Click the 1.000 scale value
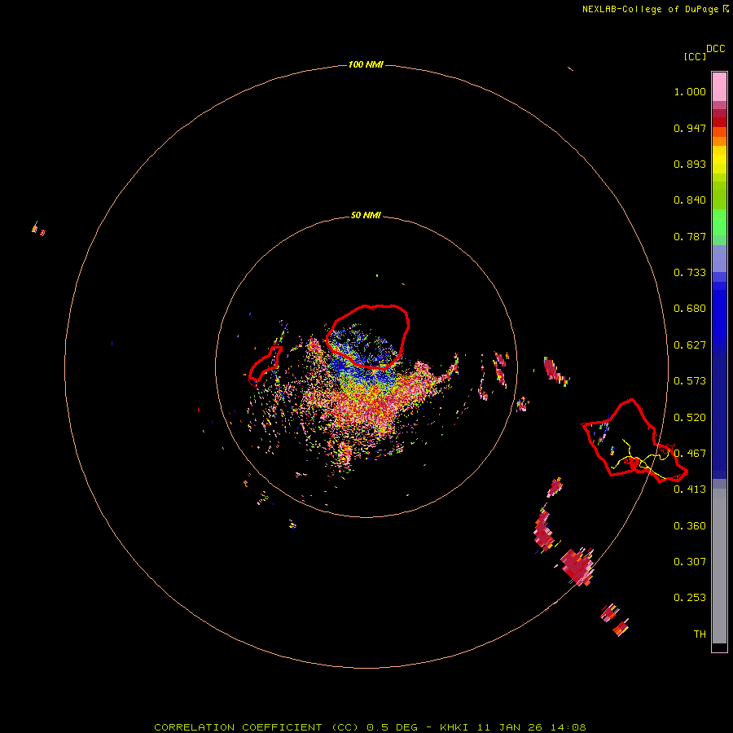 pos(690,91)
